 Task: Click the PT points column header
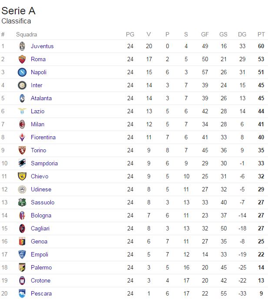click(x=261, y=35)
